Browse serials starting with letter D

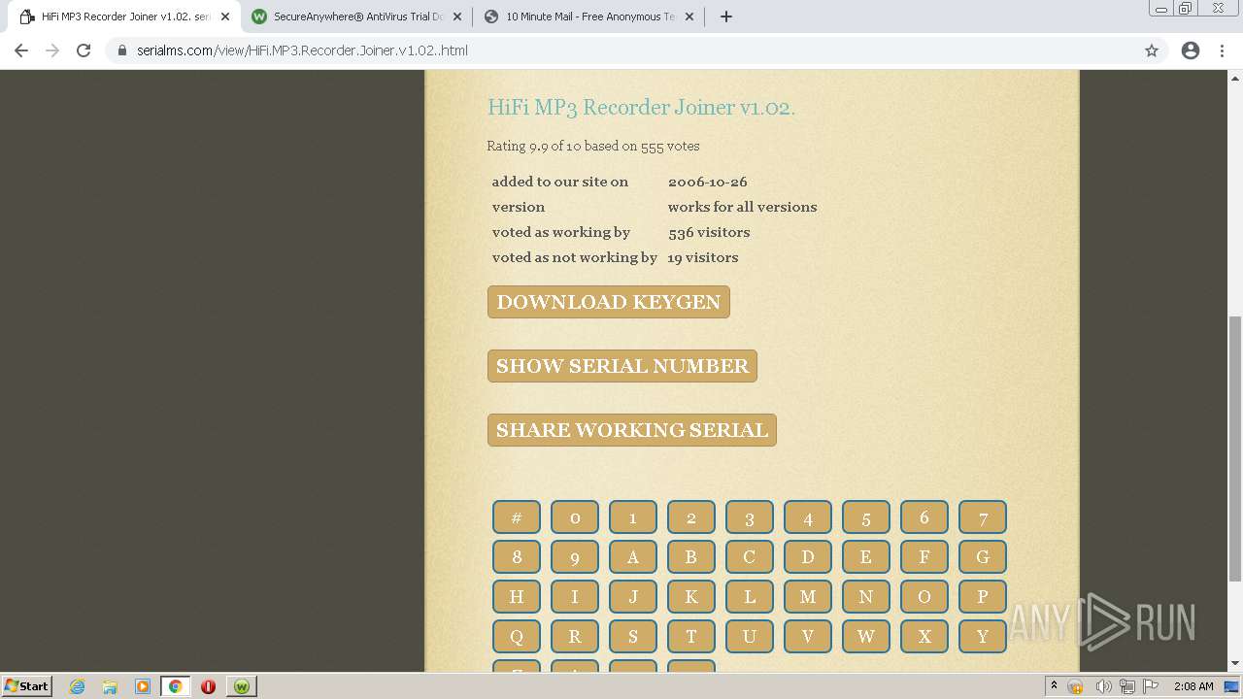click(x=808, y=557)
